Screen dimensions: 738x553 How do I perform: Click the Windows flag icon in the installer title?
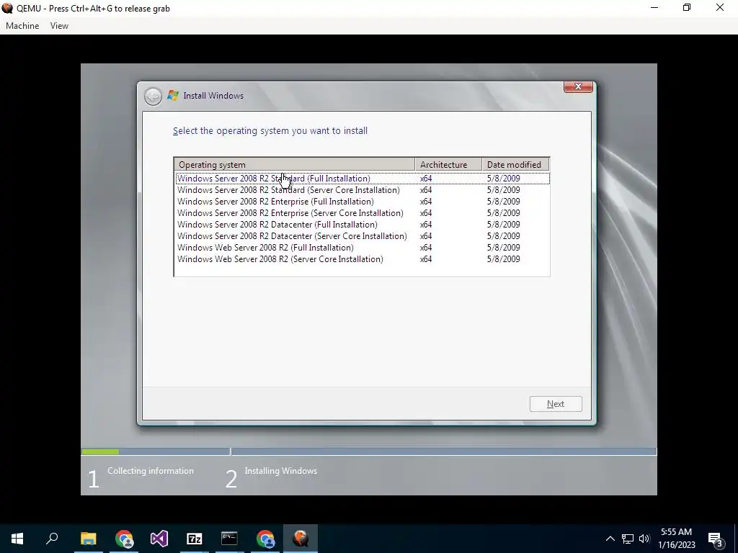pos(173,96)
